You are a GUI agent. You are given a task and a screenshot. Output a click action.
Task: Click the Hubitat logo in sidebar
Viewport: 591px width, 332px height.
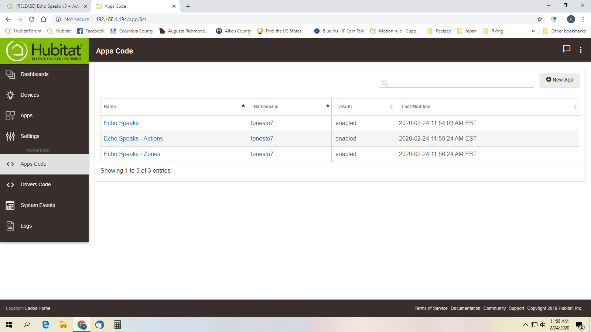point(44,51)
